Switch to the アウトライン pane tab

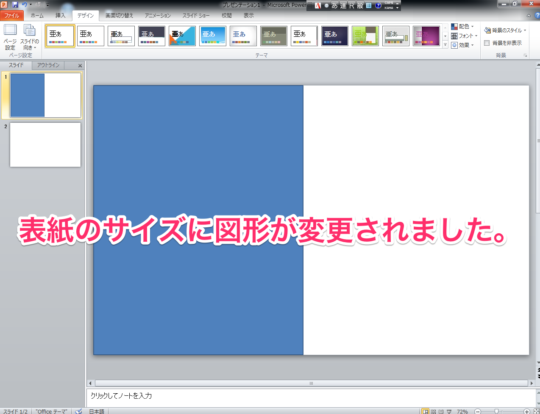[48, 65]
